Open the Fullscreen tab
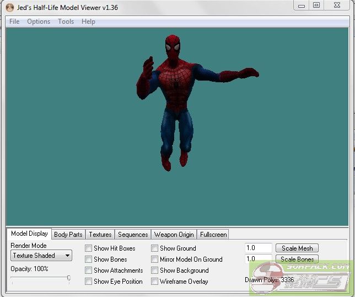Screen dimensions: 355x297 tap(213, 235)
